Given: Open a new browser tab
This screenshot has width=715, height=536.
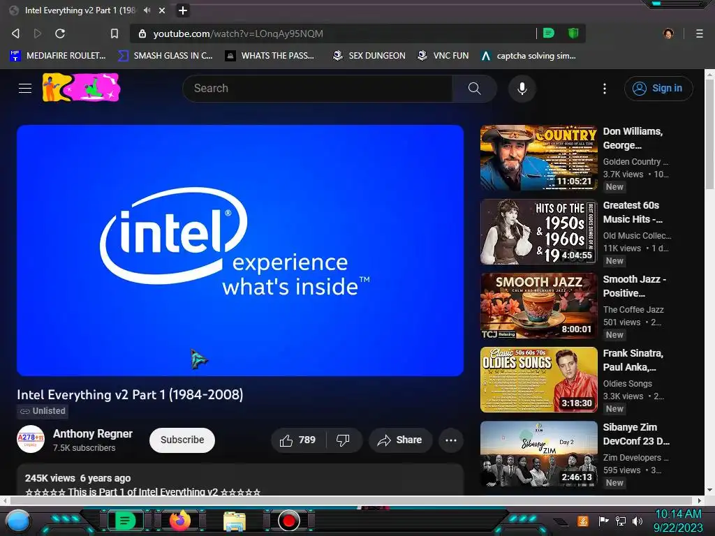Looking at the screenshot, I should coord(183,10).
